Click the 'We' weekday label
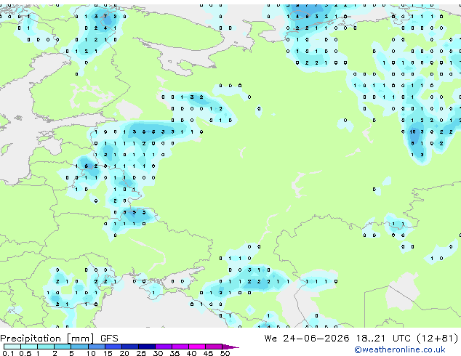This screenshot has width=461, height=356. (270, 339)
